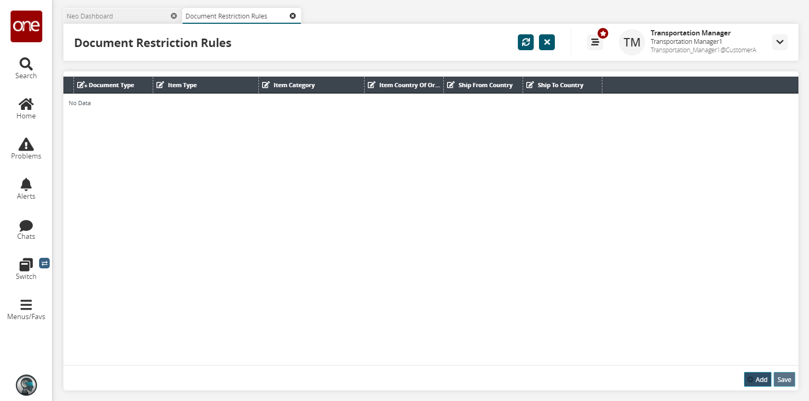Click the Transportation Manager1 name text
Screen dimensions: 809x401
coord(686,41)
